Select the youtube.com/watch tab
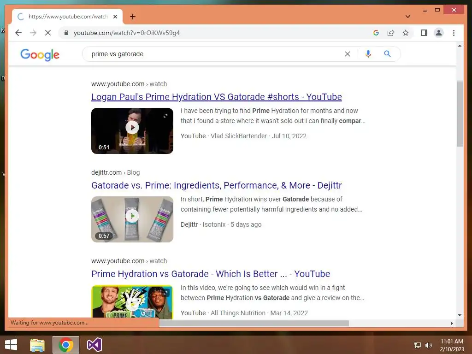The width and height of the screenshot is (472, 354). 67,17
